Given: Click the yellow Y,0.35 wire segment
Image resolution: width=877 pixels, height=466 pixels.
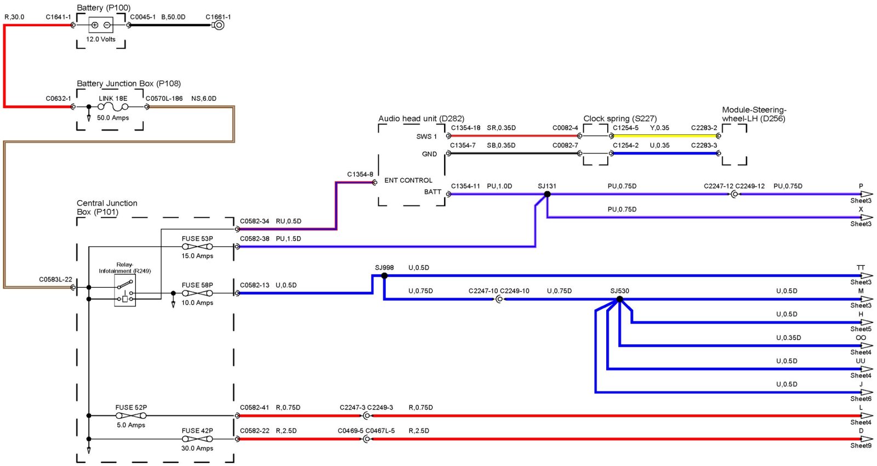Looking at the screenshot, I should (664, 136).
